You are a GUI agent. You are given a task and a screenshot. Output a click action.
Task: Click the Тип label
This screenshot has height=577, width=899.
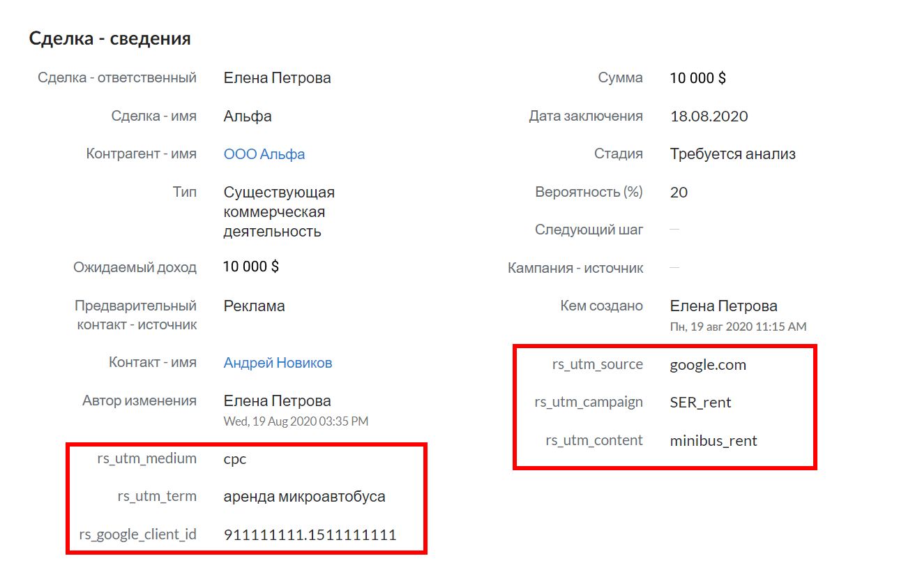[185, 192]
